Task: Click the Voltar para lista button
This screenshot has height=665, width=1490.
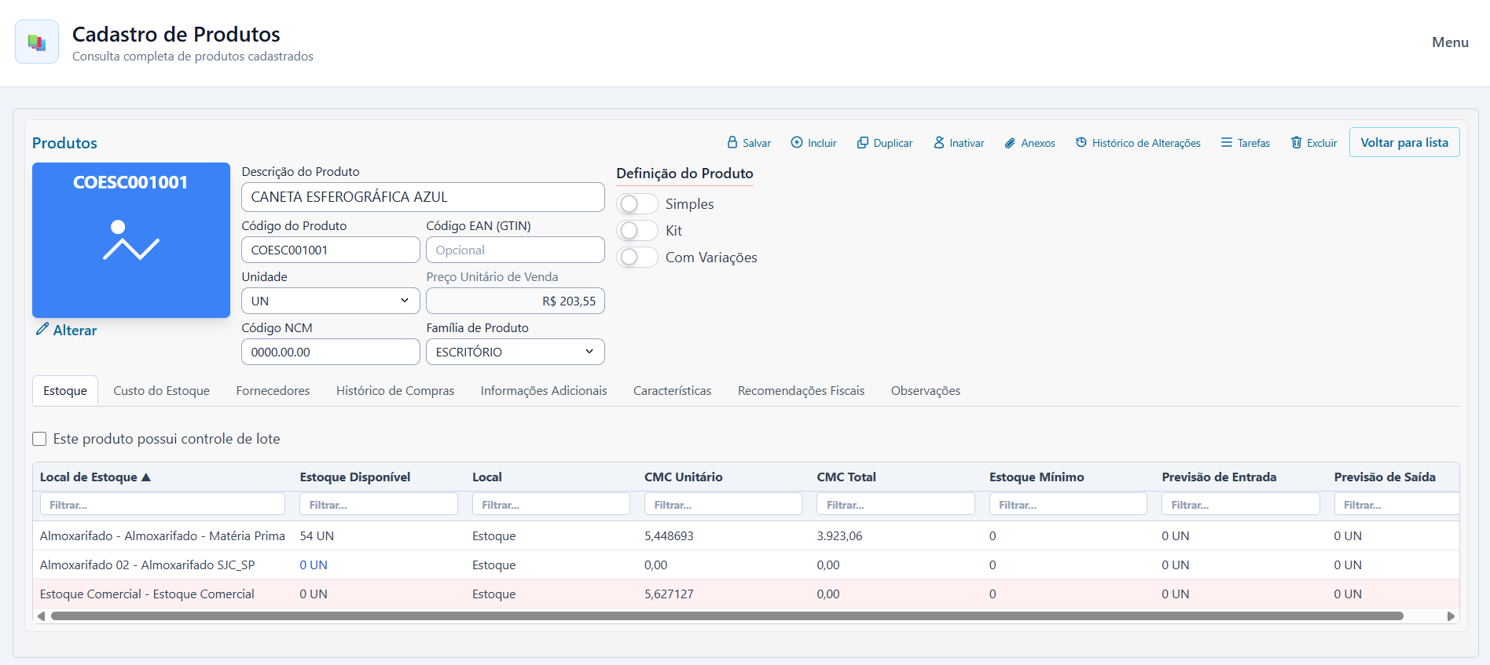Action: pyautogui.click(x=1404, y=142)
